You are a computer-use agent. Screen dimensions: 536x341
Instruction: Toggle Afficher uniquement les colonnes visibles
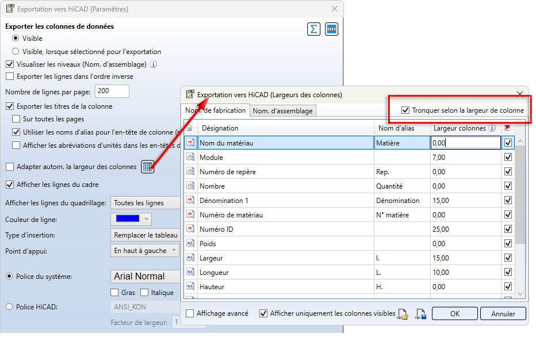pos(263,313)
